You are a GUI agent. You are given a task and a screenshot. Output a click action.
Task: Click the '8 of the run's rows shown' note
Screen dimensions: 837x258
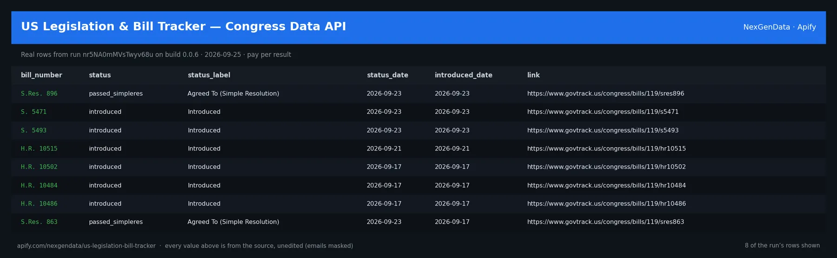coord(782,245)
